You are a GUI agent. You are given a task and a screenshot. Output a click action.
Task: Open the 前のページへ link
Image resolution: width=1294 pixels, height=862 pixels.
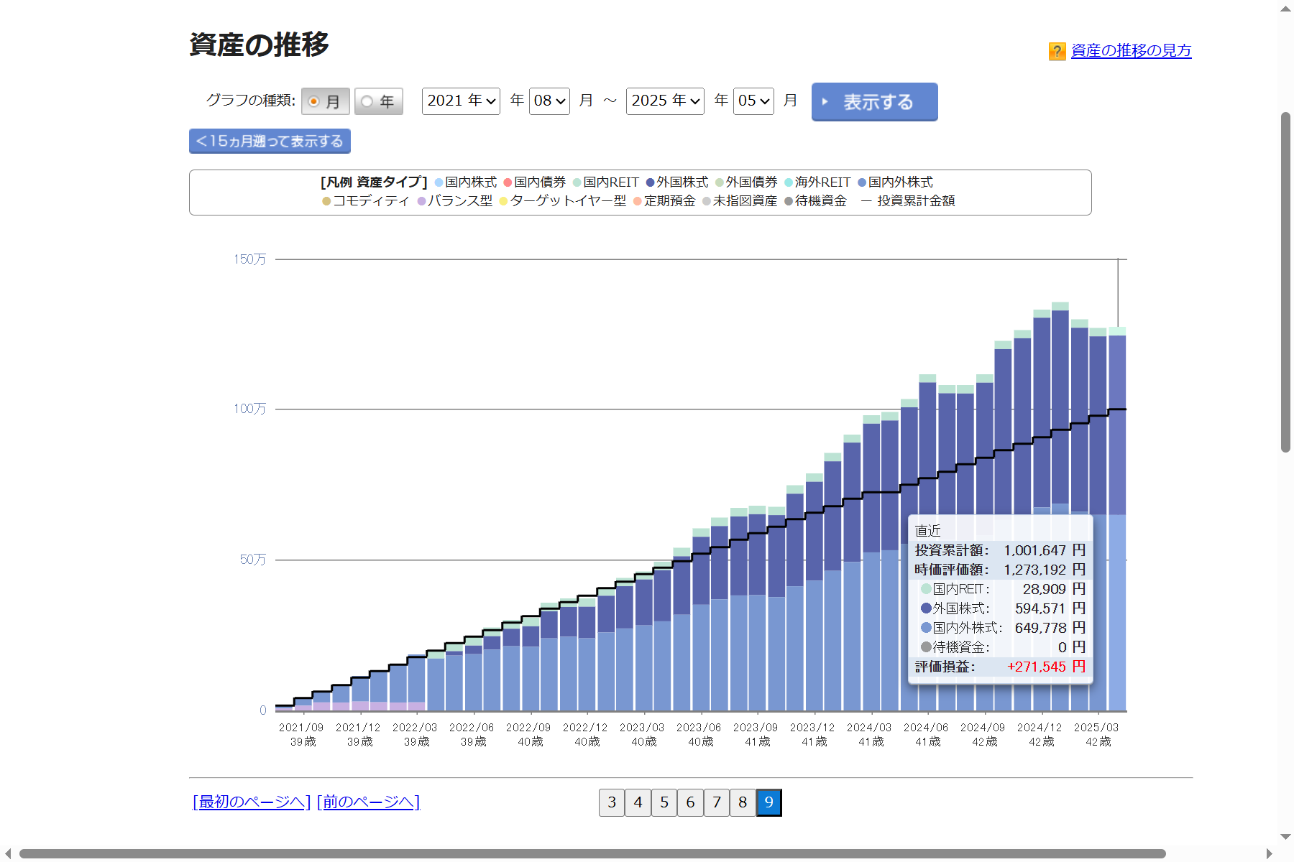click(368, 802)
